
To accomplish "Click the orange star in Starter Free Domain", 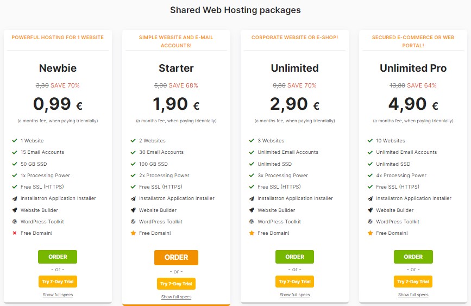I will (x=133, y=233).
